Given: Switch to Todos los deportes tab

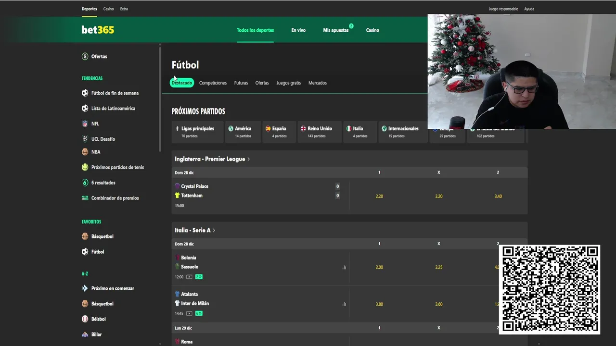Looking at the screenshot, I should point(255,30).
